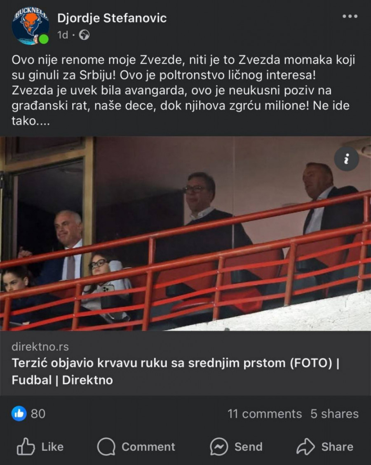
Task: Click the Comment speech bubble icon
Action: pyautogui.click(x=106, y=446)
